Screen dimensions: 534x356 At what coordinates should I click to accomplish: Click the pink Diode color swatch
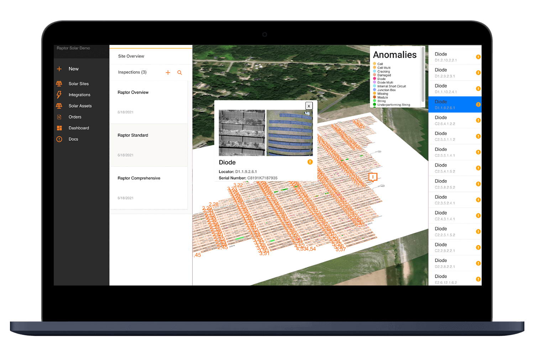coord(375,79)
